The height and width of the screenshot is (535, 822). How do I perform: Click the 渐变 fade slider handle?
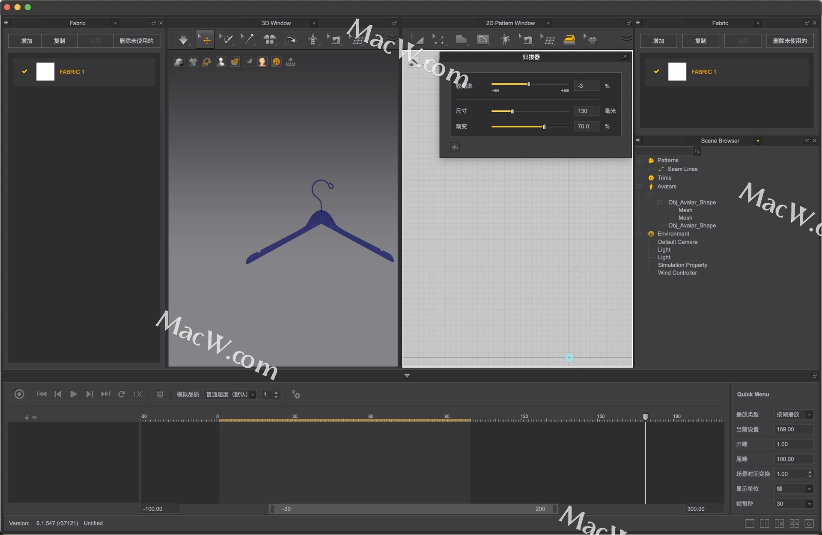(x=544, y=127)
